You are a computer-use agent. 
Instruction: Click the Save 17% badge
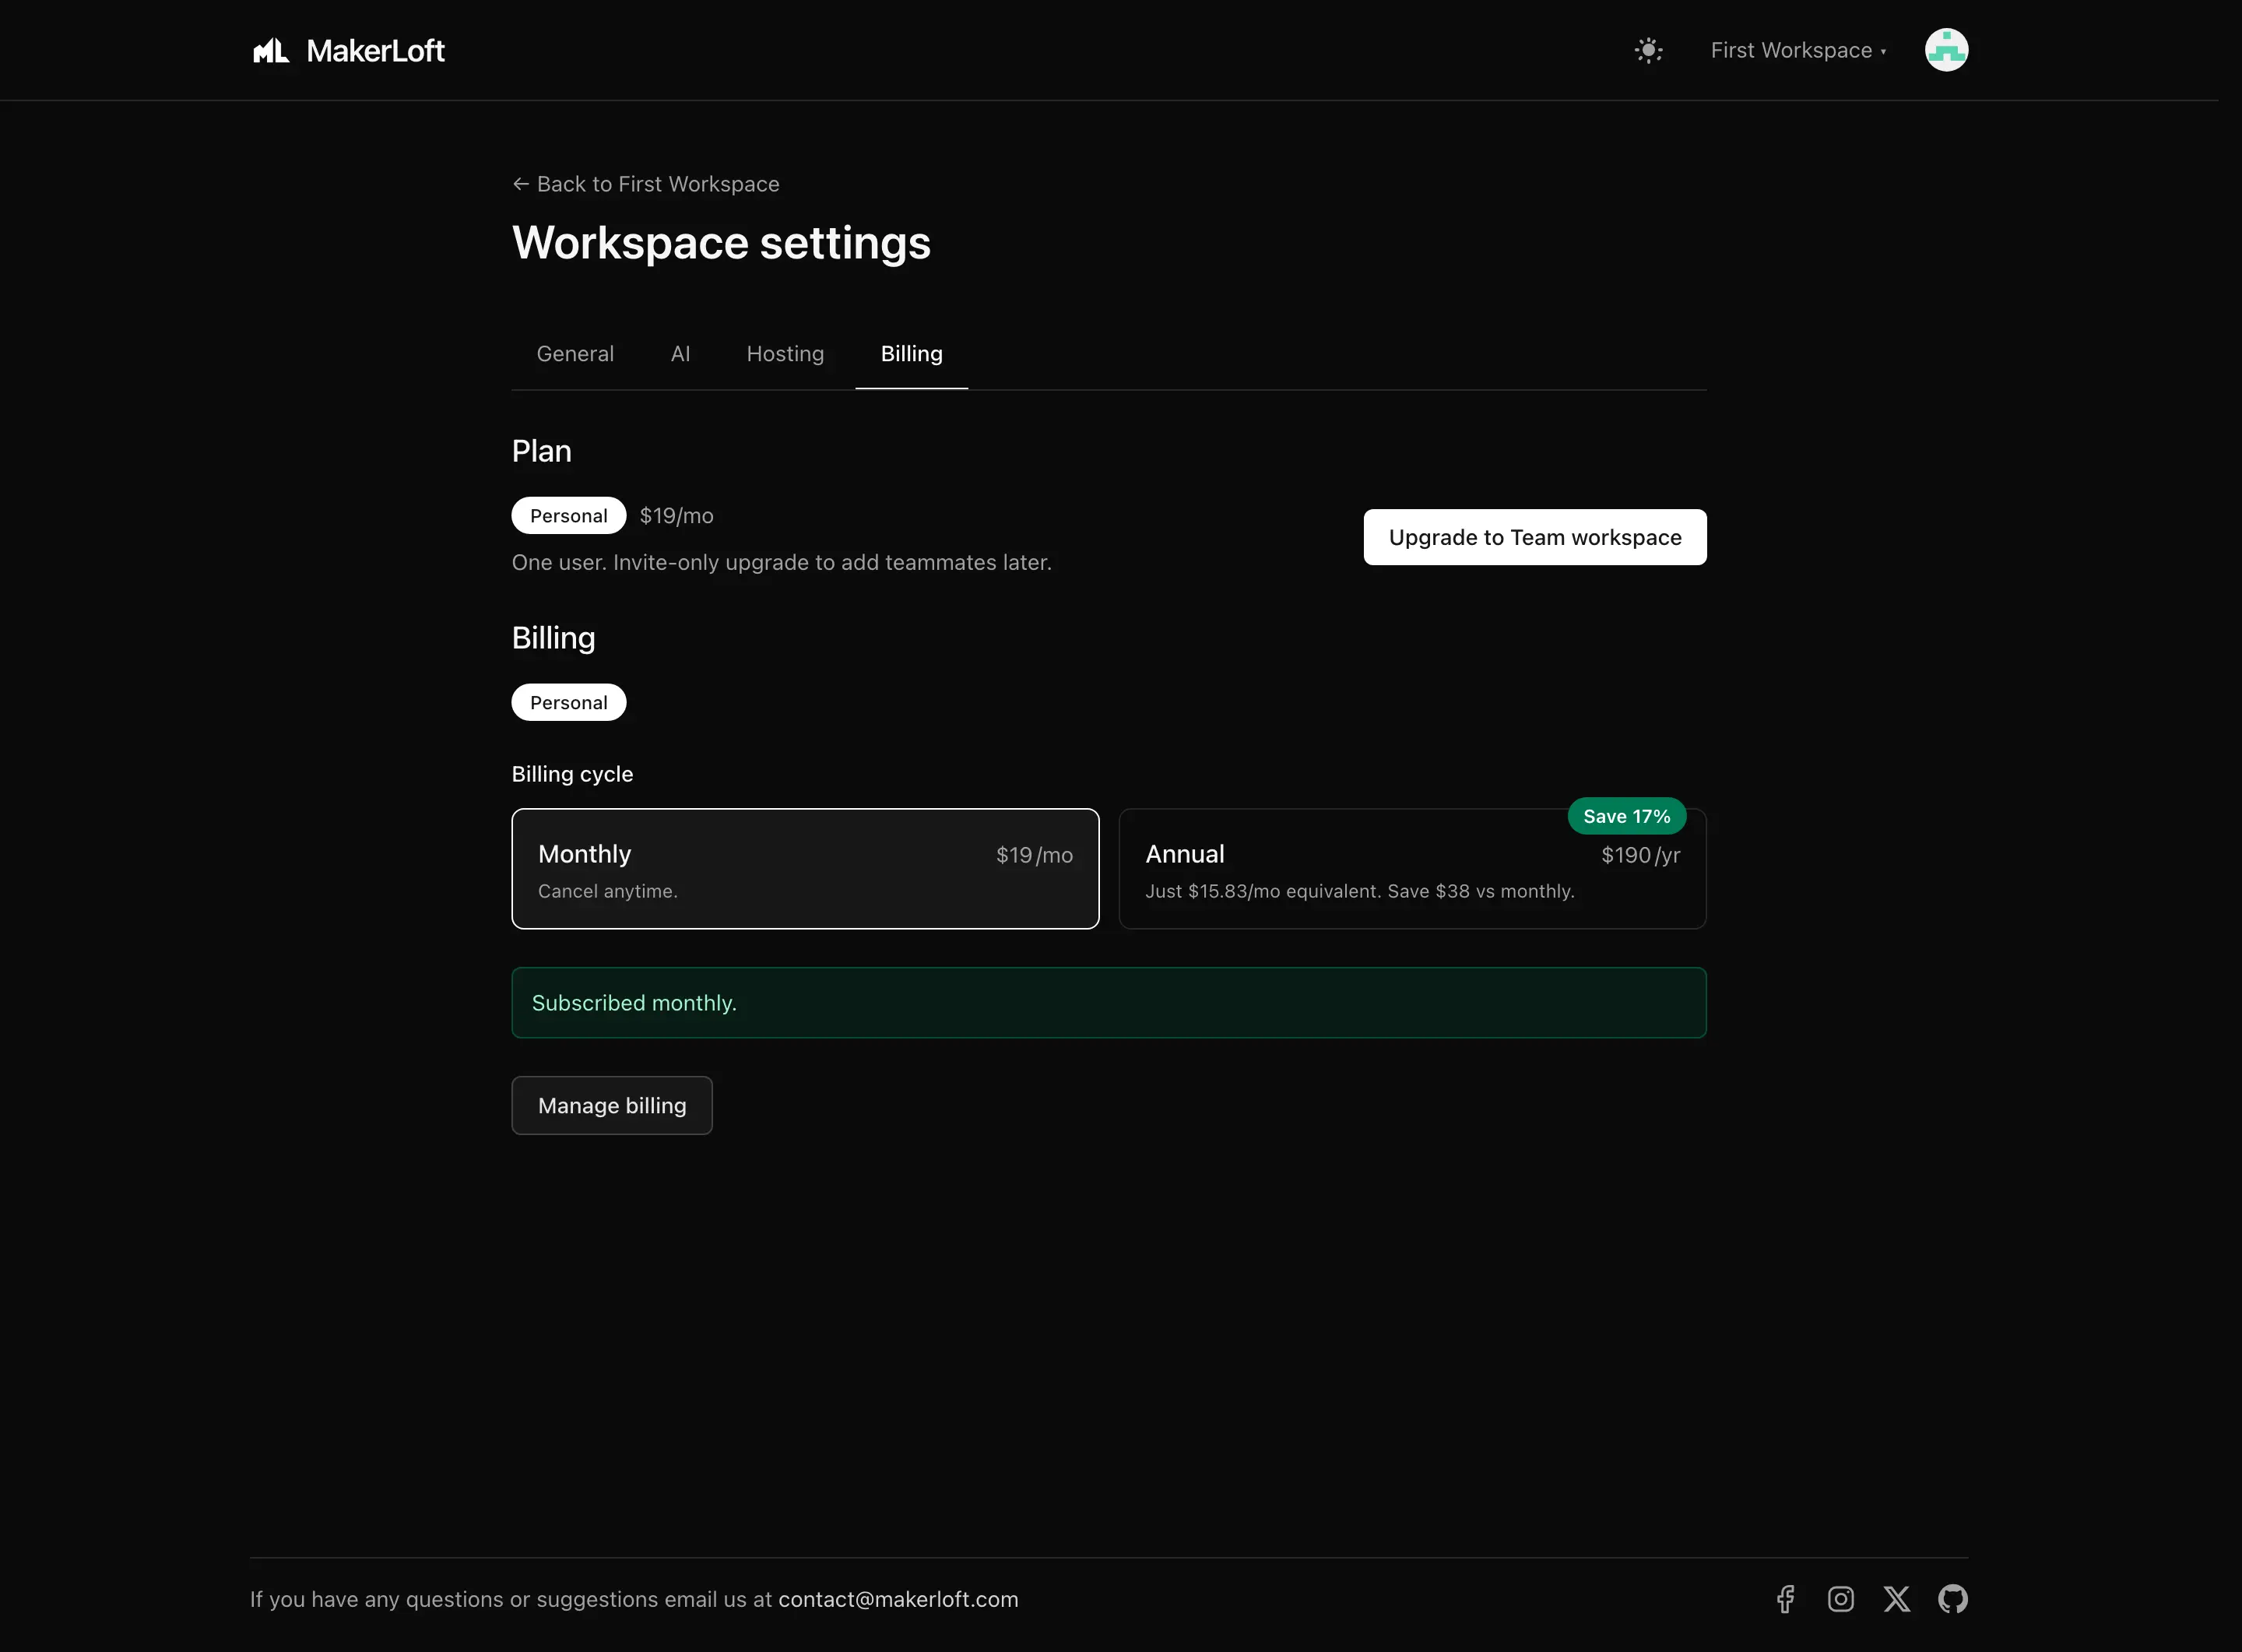(1626, 816)
